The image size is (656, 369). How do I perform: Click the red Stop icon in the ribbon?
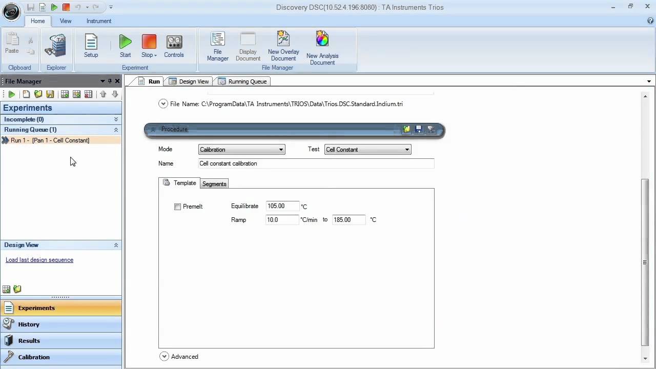tap(149, 42)
